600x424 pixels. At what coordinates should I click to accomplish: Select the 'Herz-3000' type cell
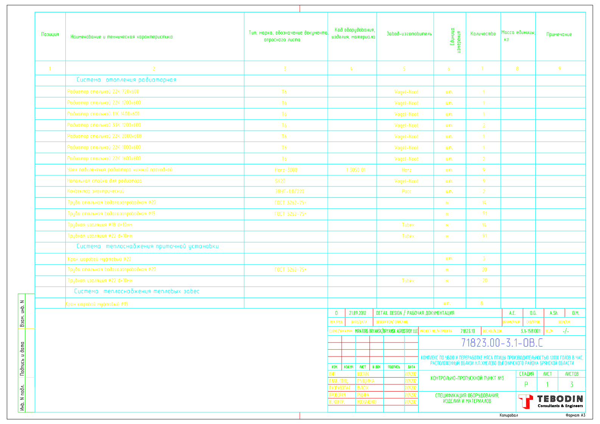pos(286,170)
